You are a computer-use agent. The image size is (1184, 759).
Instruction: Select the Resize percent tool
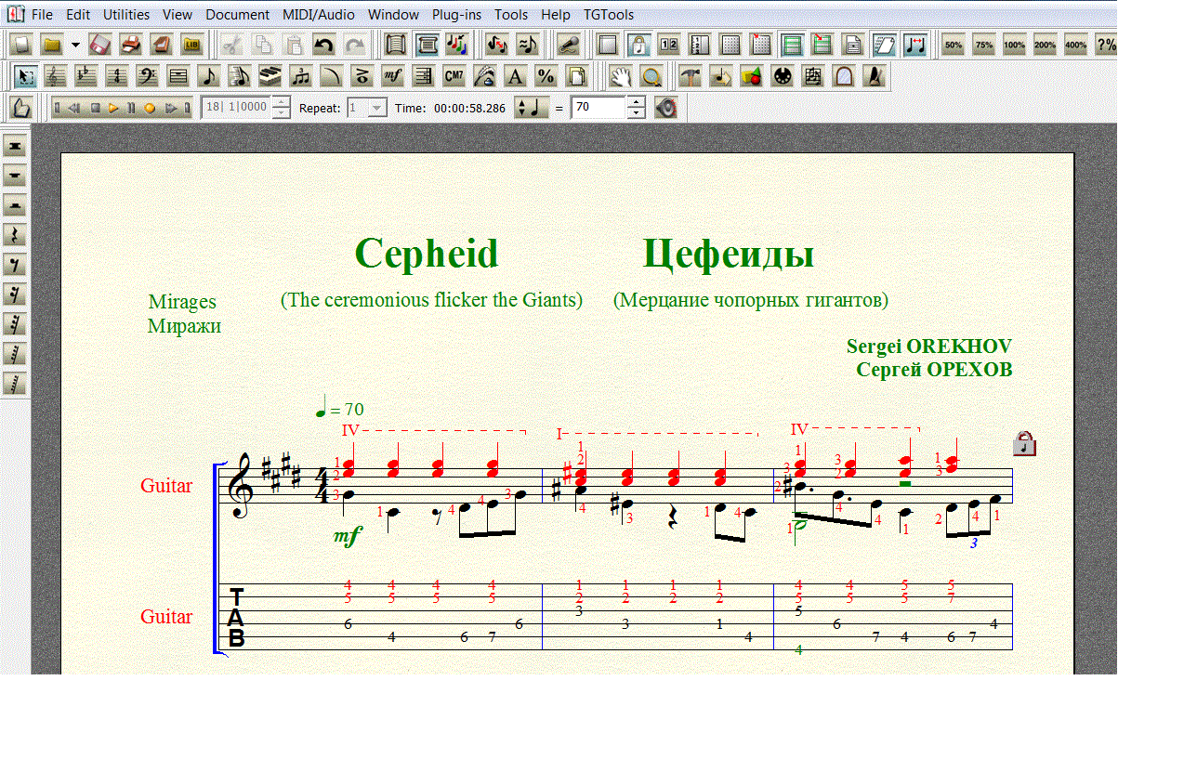546,76
